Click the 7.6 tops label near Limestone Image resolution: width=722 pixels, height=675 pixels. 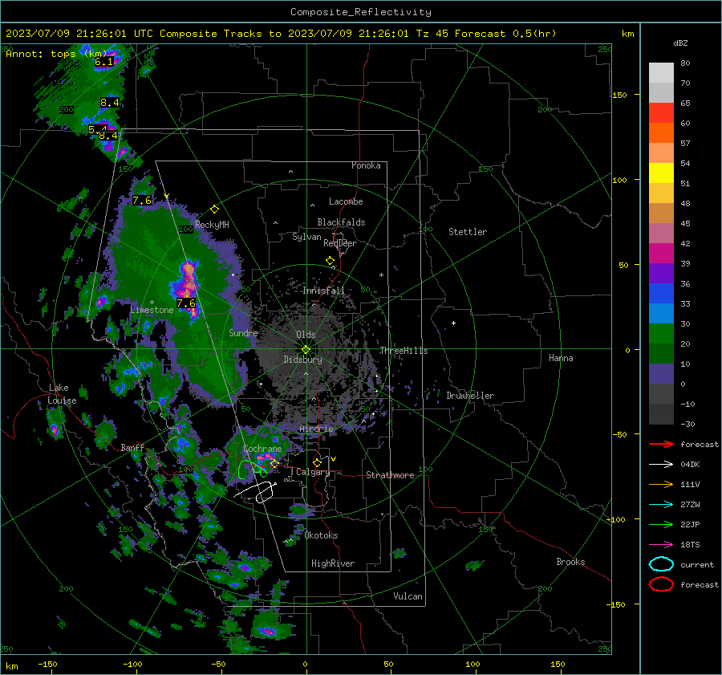coord(186,303)
